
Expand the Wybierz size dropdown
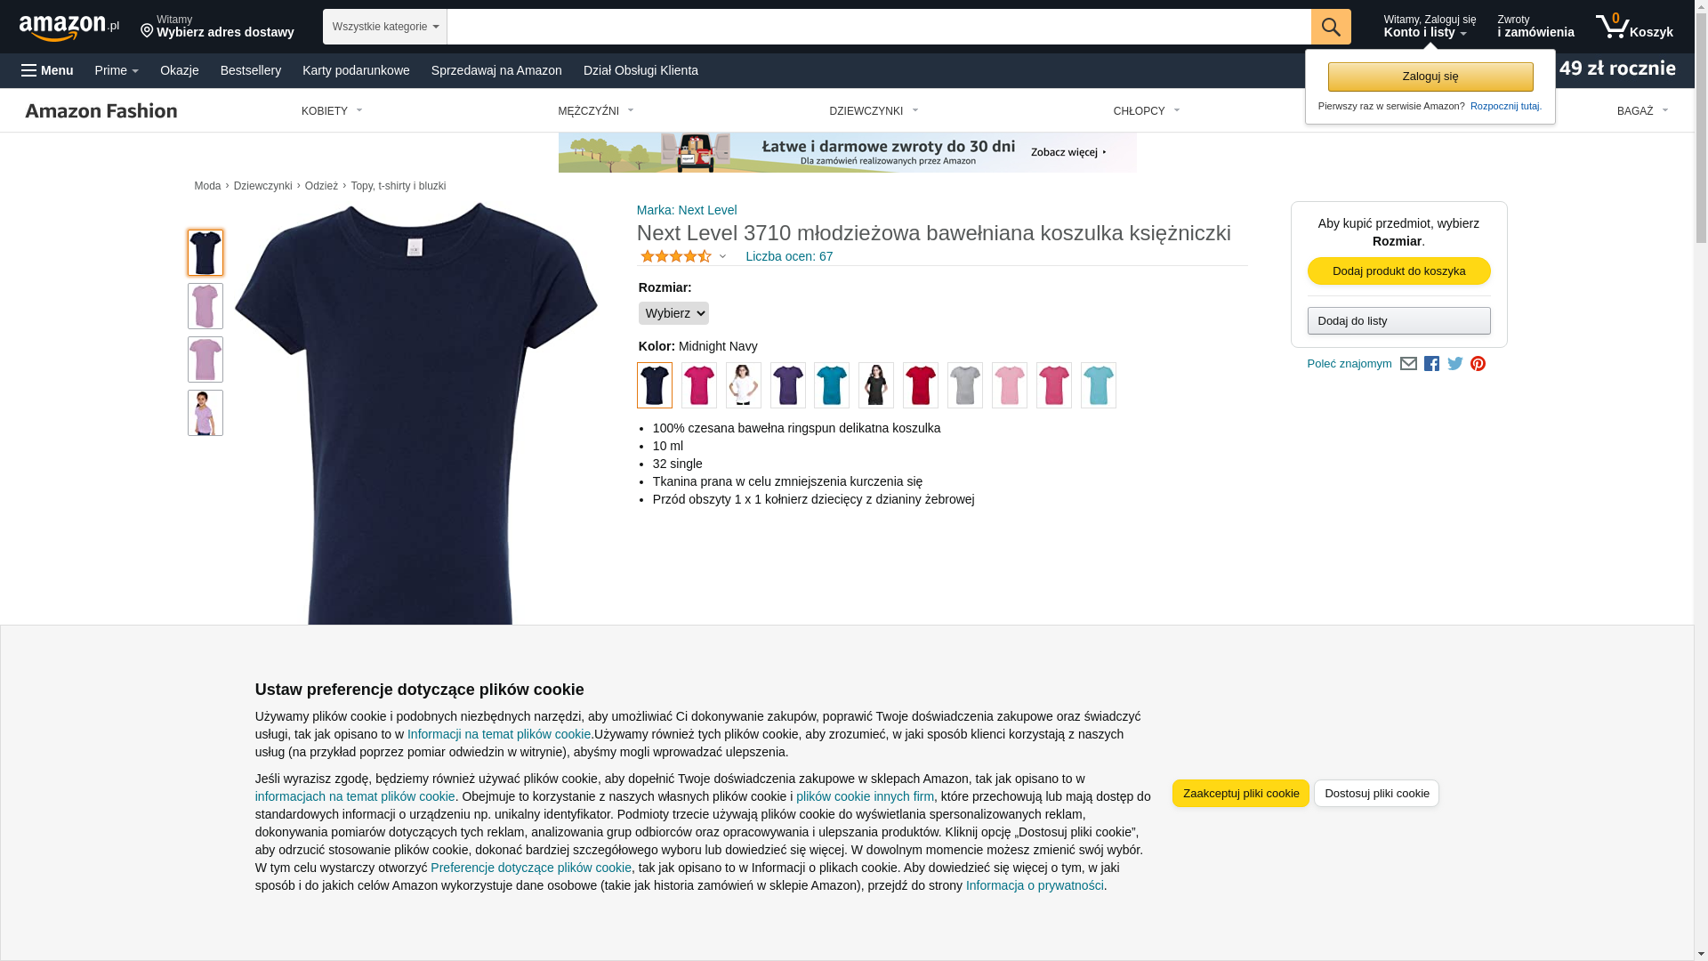pyautogui.click(x=673, y=313)
